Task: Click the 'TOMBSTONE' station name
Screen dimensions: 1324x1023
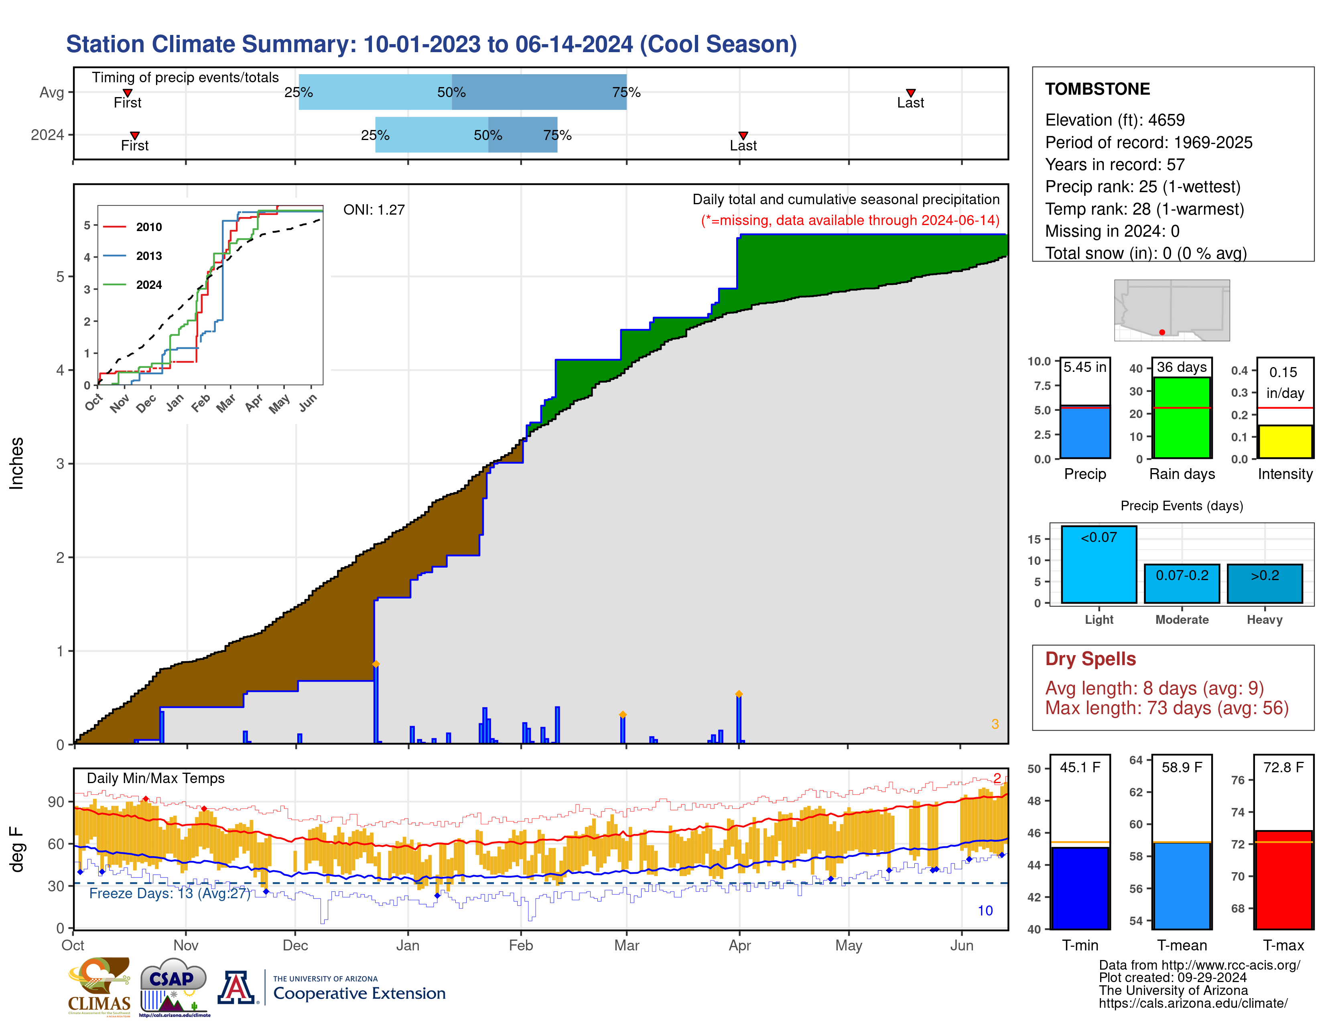Action: (1097, 89)
